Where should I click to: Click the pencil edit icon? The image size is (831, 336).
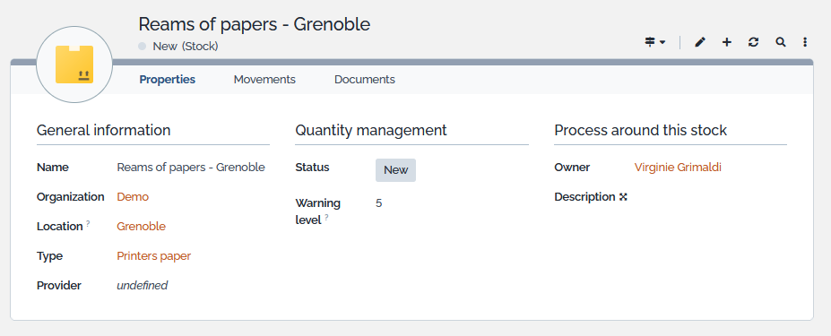tap(700, 42)
